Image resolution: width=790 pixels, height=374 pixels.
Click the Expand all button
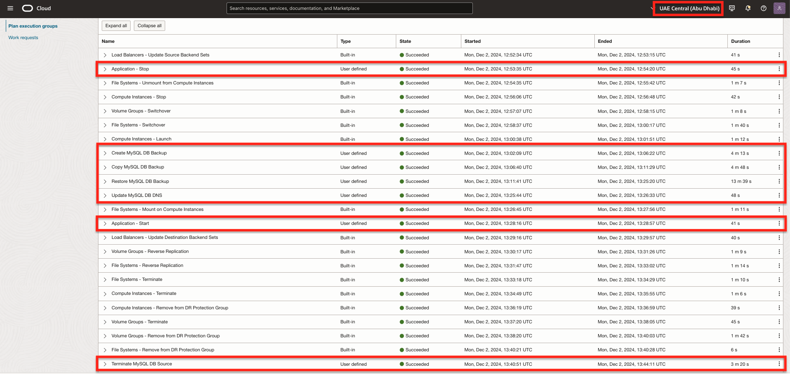coord(116,26)
